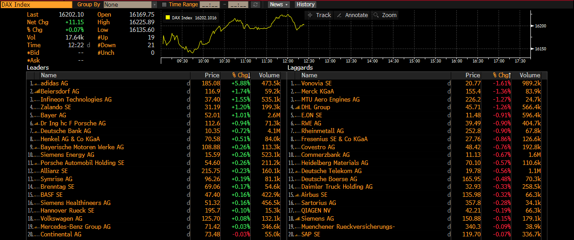Screen dimensions: 574x240
Task: Click the volume bars icon beside Siemens AG
Action: (x=298, y=218)
